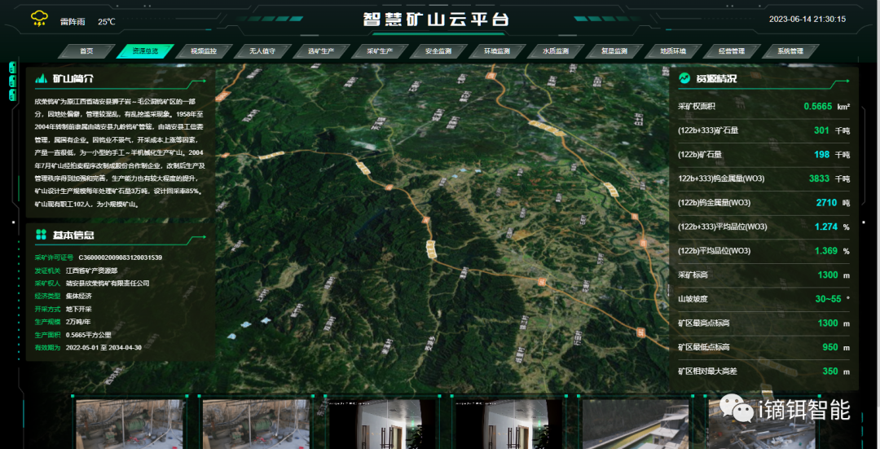Click the 基本信息 four-dot grid icon

coord(40,235)
